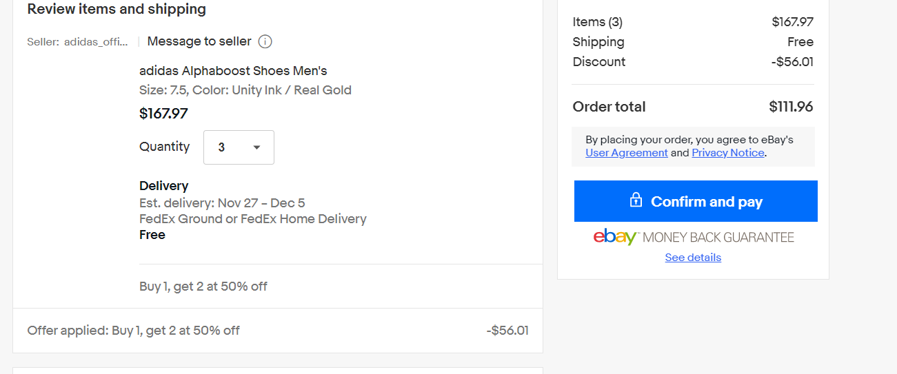
Task: Click the Buy 1, get 2 promo text under Delivery
Action: click(x=203, y=287)
